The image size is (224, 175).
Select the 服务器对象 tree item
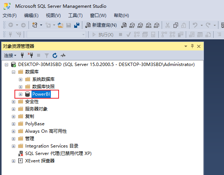(x=36, y=109)
